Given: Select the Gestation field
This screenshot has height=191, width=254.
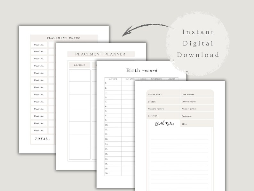Looking at the screenshot, I should pos(163,116).
